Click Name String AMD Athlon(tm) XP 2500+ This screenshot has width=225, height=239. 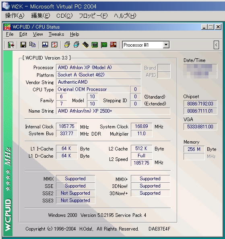(113, 111)
